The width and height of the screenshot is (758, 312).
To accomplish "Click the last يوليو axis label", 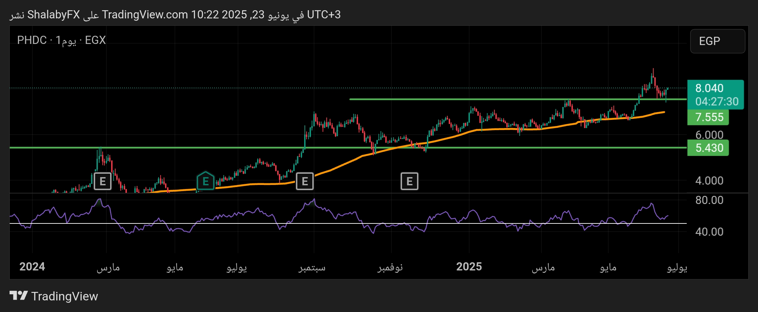I will [677, 268].
